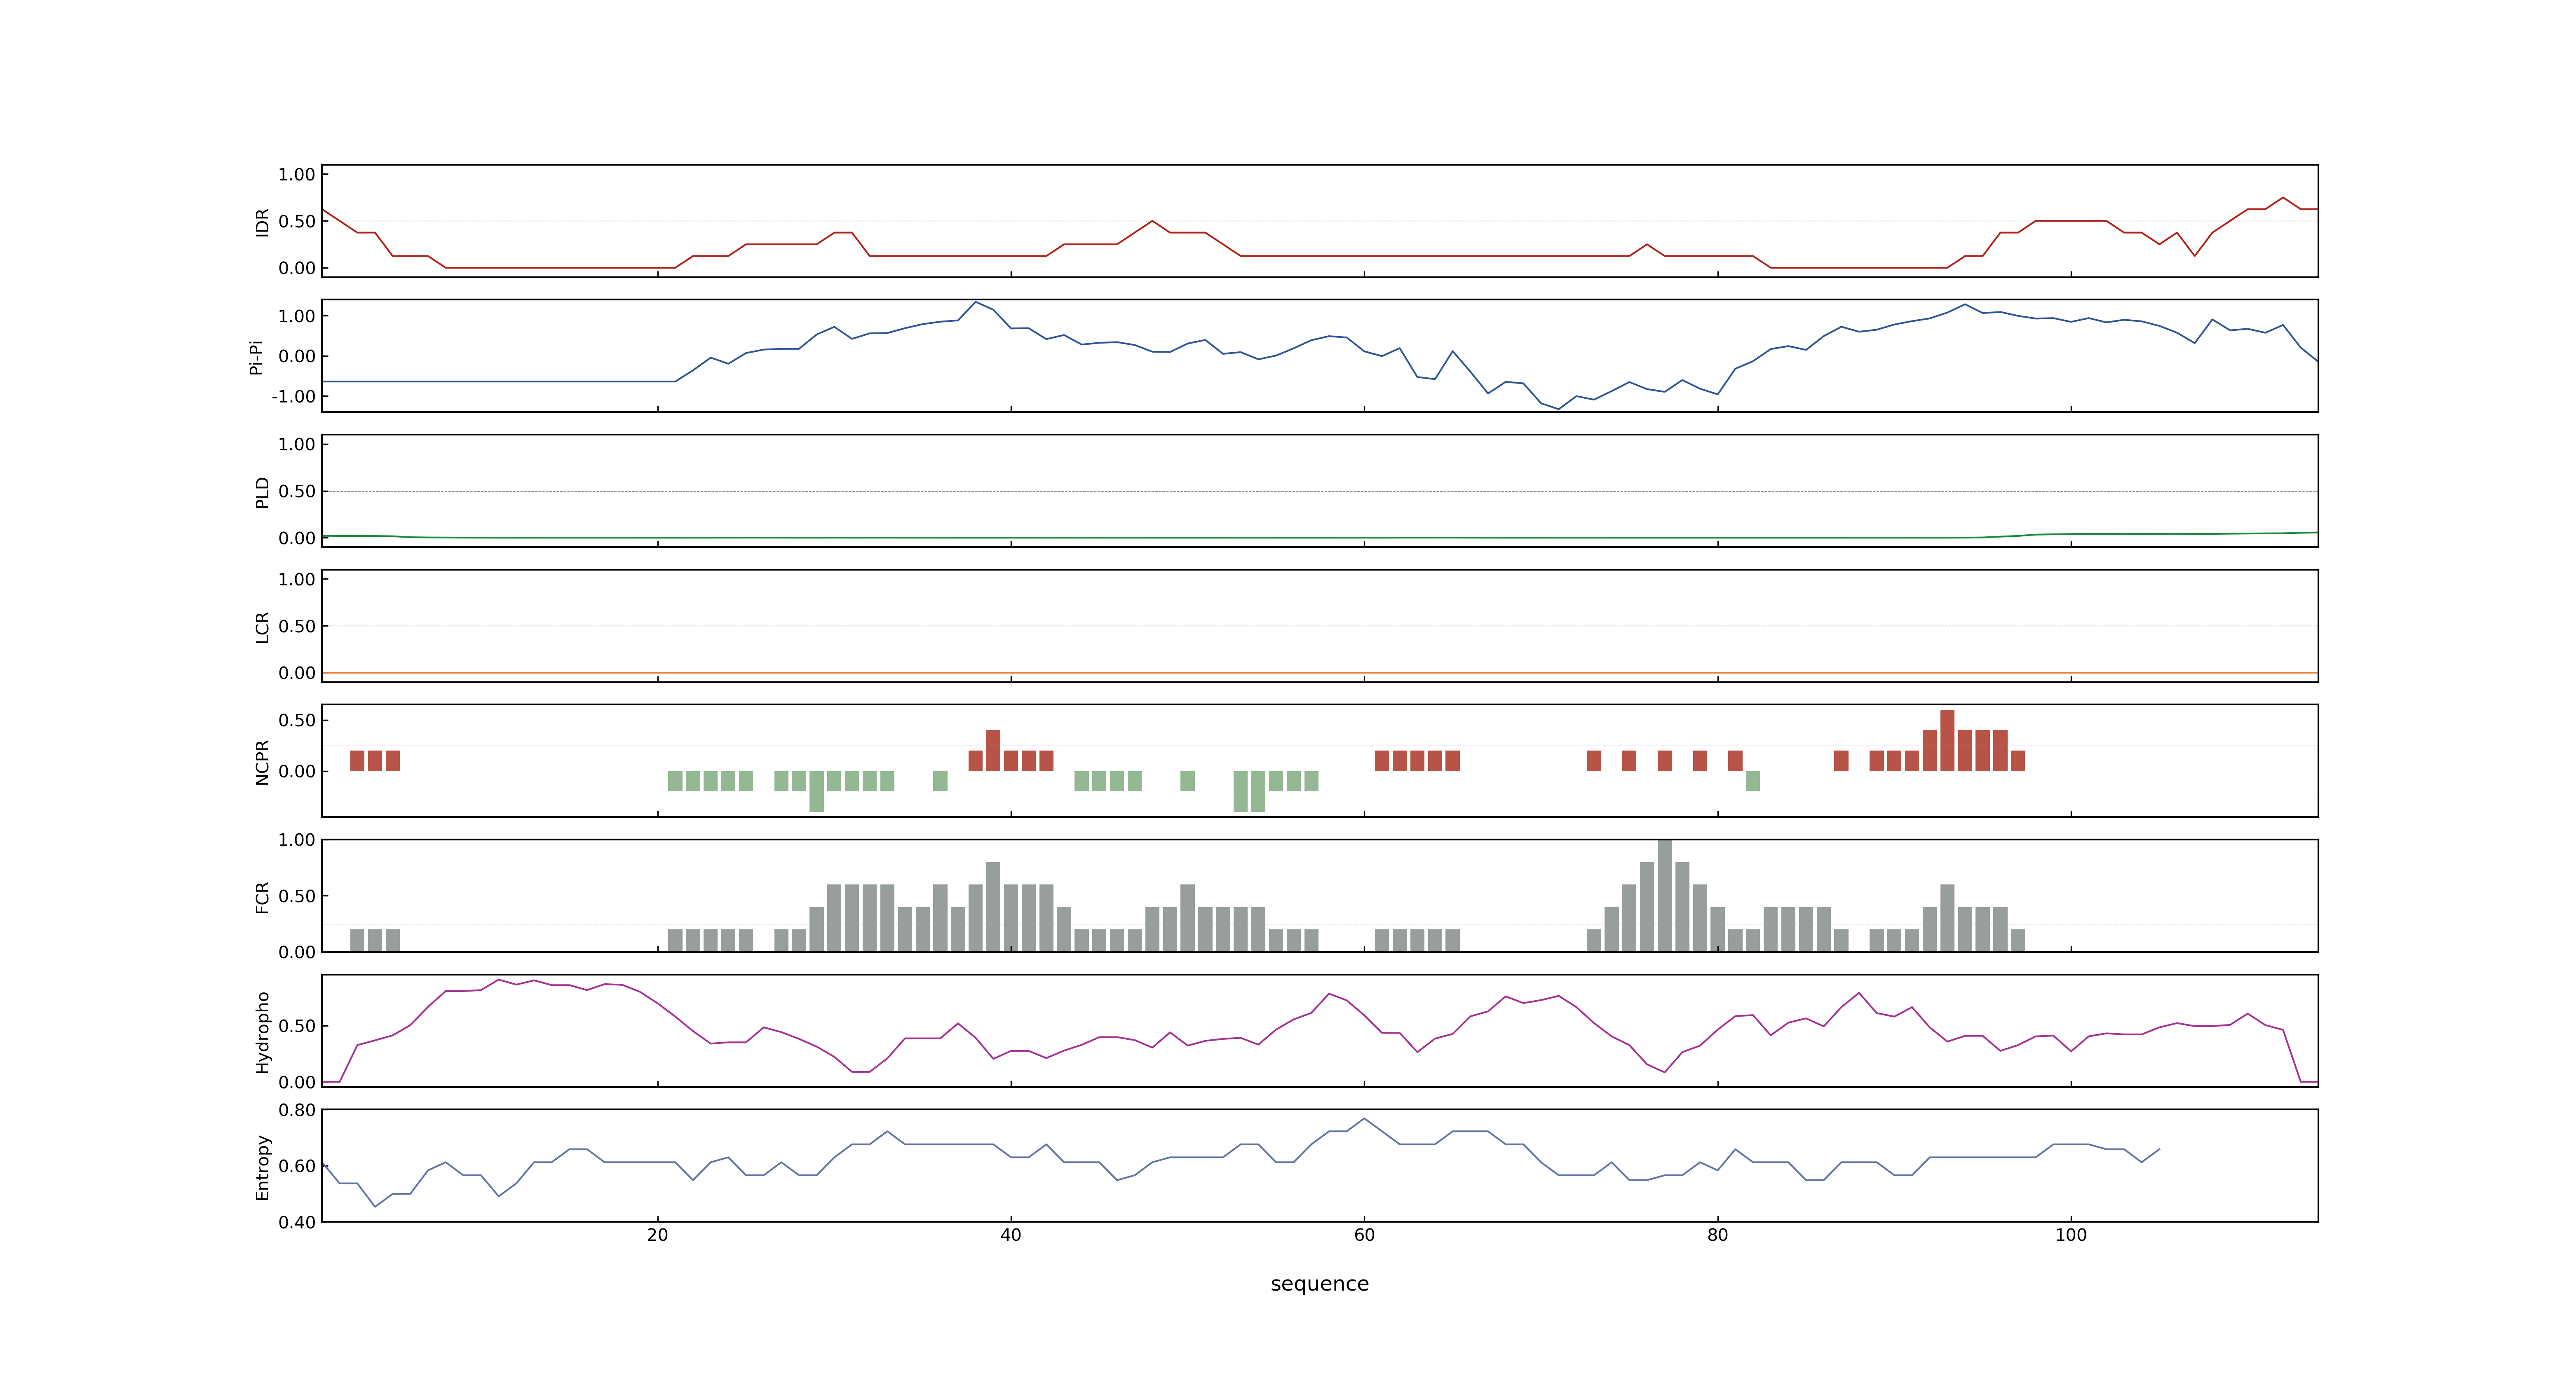
Task: Click the 0.50 tick on LCR axis
Action: pyautogui.click(x=297, y=627)
